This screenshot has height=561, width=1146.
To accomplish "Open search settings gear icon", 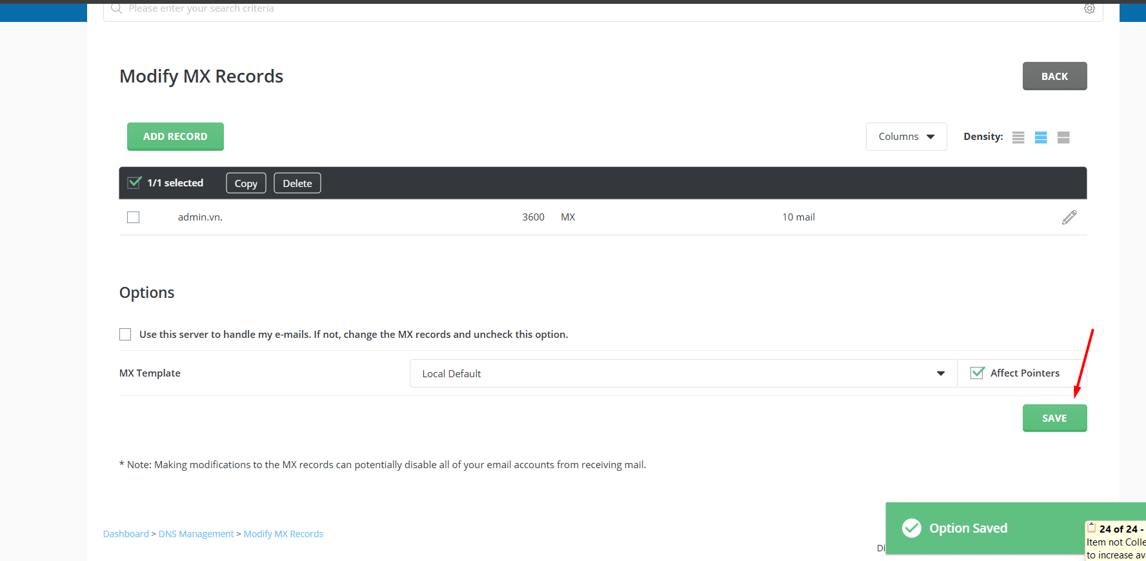I will click(x=1089, y=8).
